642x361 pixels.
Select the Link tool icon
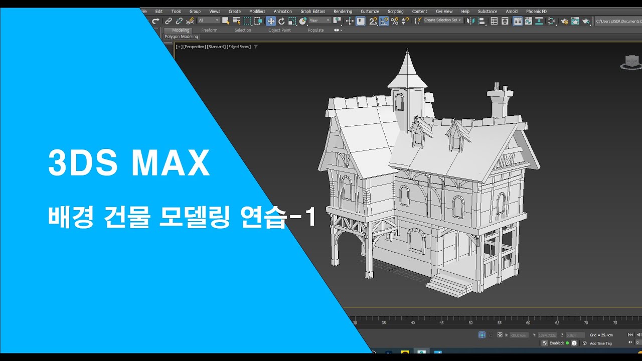169,21
